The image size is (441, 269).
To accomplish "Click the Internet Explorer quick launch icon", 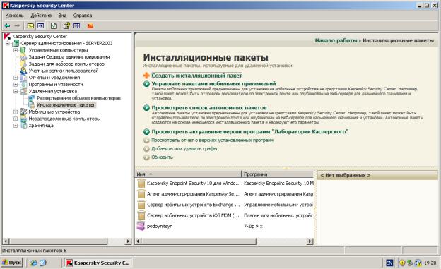I will [34, 263].
